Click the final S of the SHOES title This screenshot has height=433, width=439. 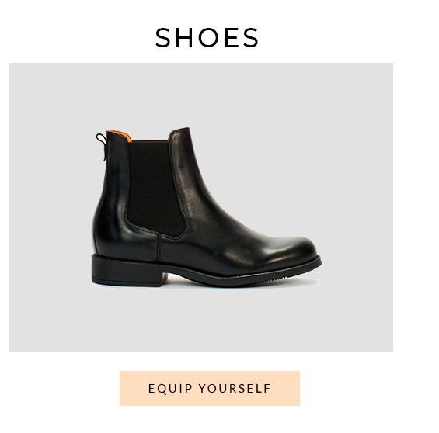pyautogui.click(x=251, y=38)
